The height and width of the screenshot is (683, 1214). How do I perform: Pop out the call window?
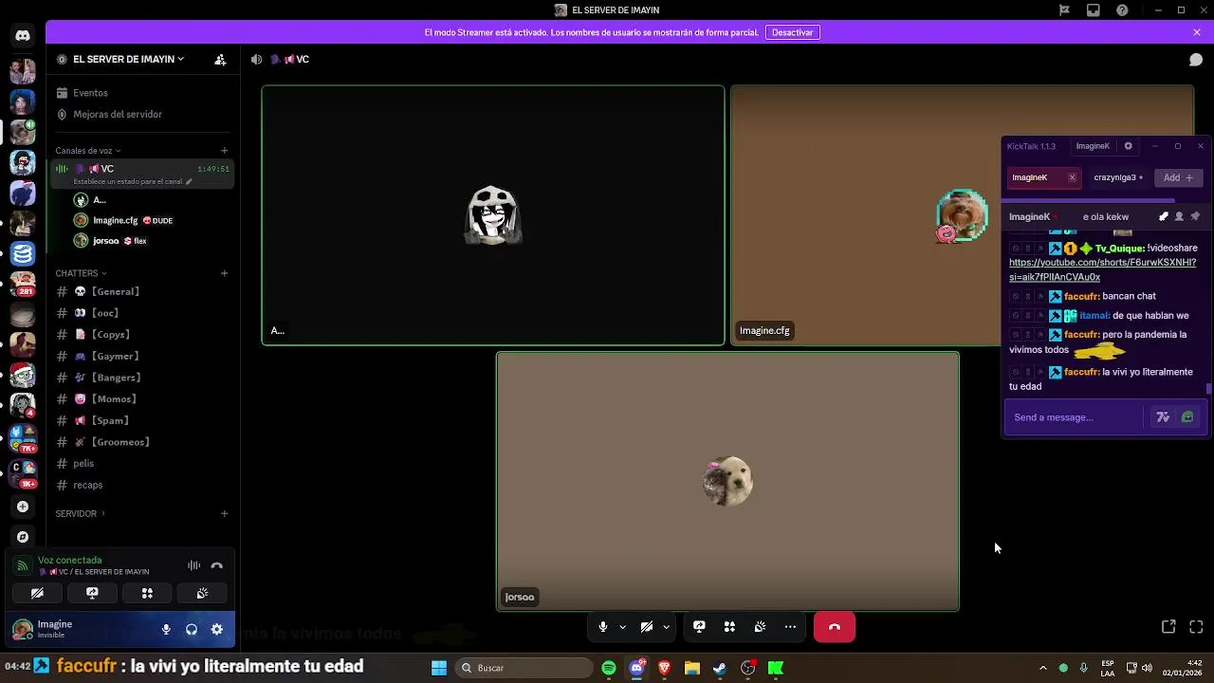point(1168,627)
